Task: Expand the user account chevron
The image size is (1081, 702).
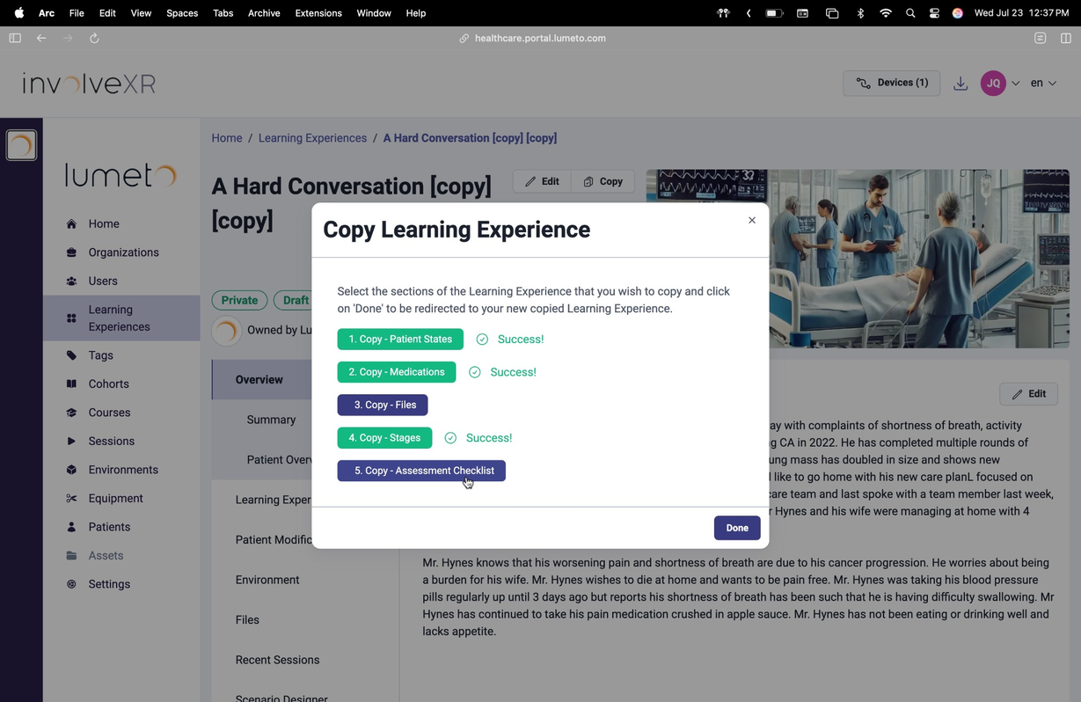Action: [x=1015, y=84]
